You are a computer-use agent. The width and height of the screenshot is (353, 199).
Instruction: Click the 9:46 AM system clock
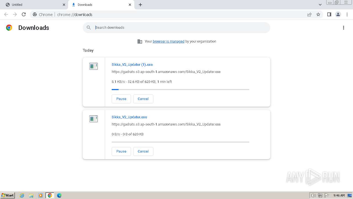(x=339, y=195)
